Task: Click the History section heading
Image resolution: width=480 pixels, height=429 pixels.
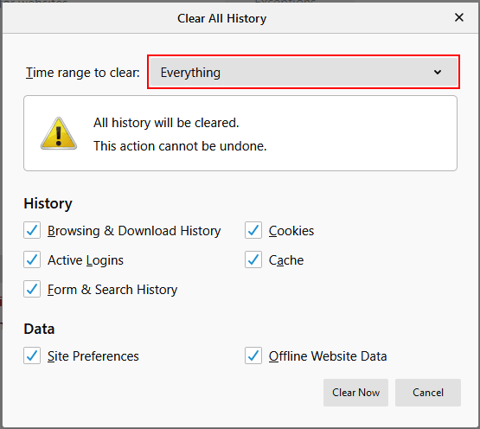Action: (48, 204)
